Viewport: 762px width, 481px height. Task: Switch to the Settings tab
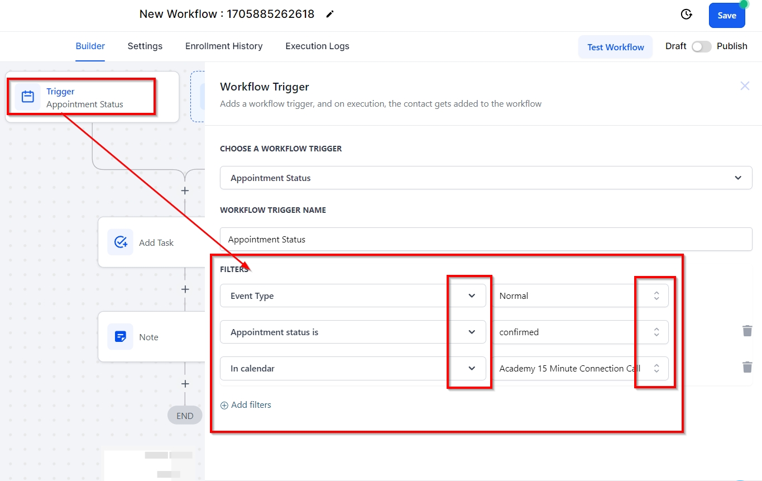(x=145, y=46)
